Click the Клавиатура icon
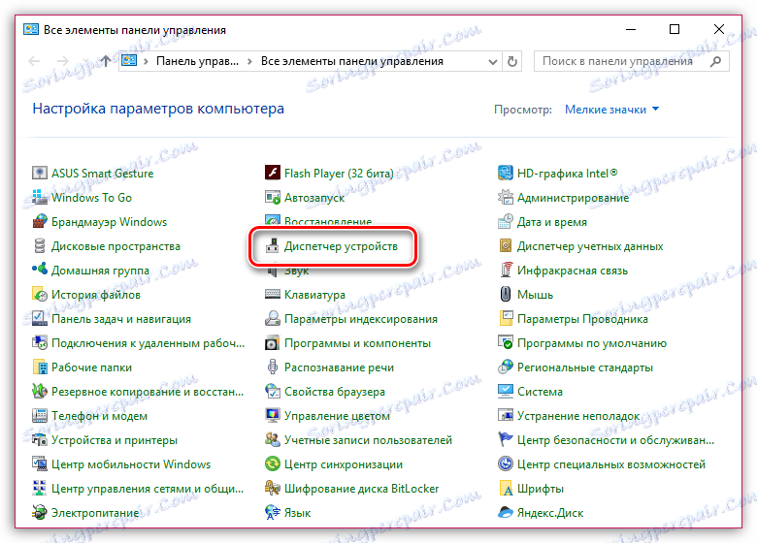 click(273, 295)
